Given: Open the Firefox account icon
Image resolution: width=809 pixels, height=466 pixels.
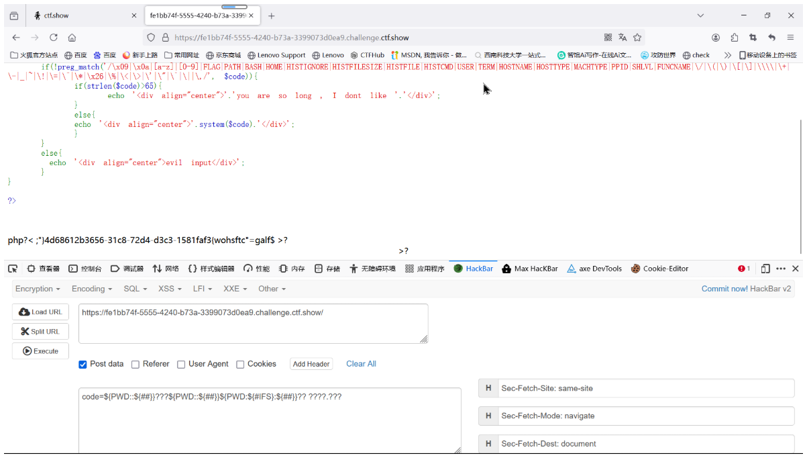Looking at the screenshot, I should point(716,38).
